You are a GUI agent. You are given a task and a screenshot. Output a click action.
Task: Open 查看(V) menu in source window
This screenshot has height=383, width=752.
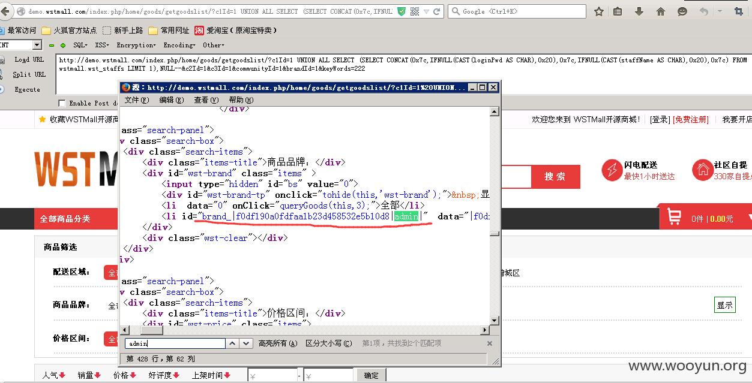point(206,100)
